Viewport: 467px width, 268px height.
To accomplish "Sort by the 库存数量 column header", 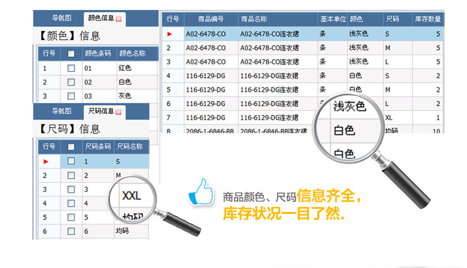I will (x=427, y=19).
